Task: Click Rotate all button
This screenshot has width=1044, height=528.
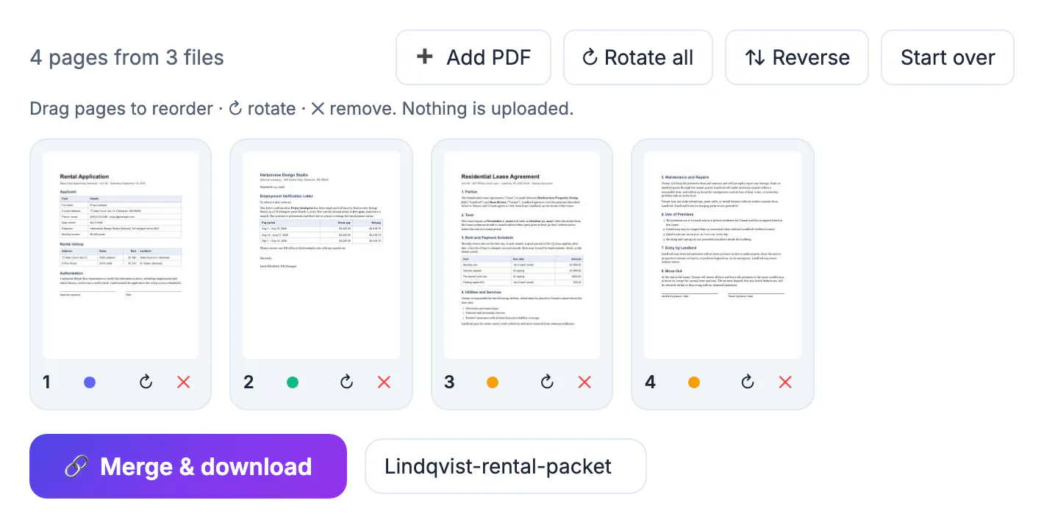Action: pos(638,57)
